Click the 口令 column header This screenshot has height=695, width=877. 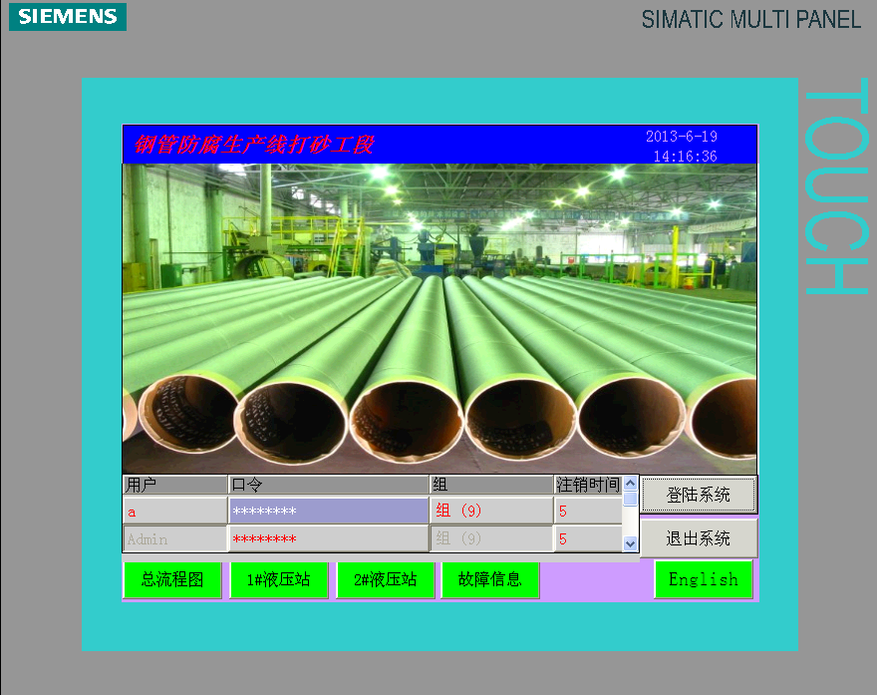click(329, 485)
